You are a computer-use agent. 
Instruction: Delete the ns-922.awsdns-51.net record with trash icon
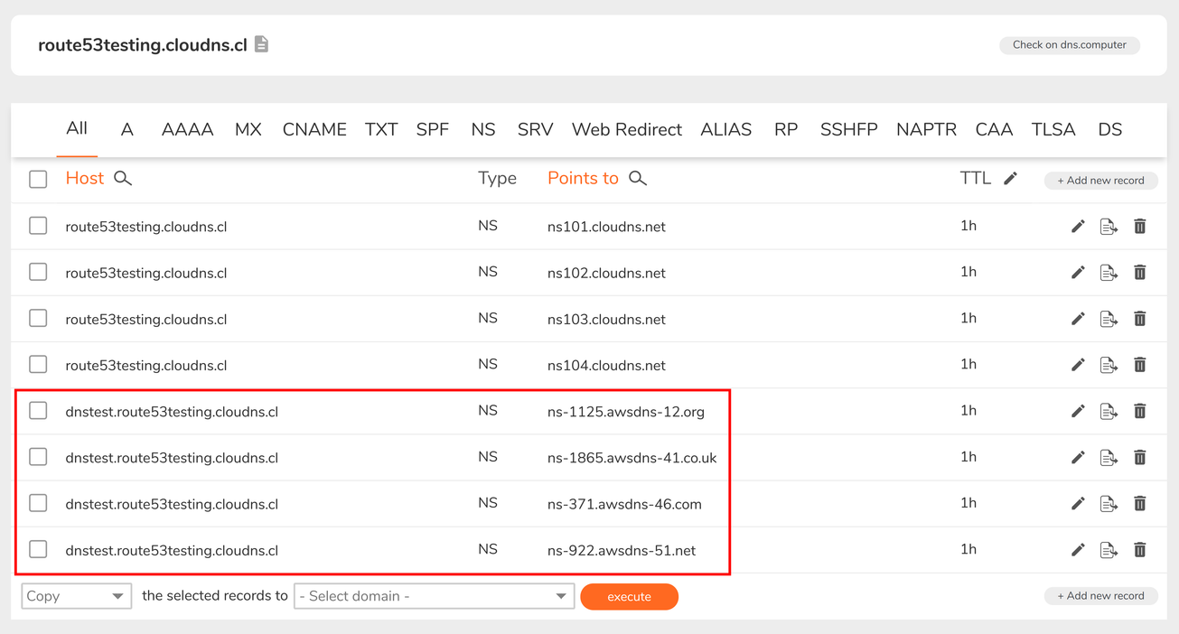[1139, 549]
